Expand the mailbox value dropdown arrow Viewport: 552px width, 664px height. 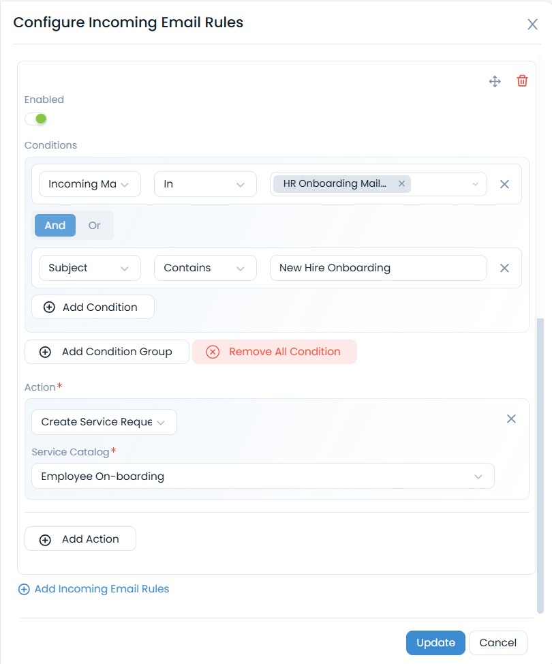pos(475,184)
